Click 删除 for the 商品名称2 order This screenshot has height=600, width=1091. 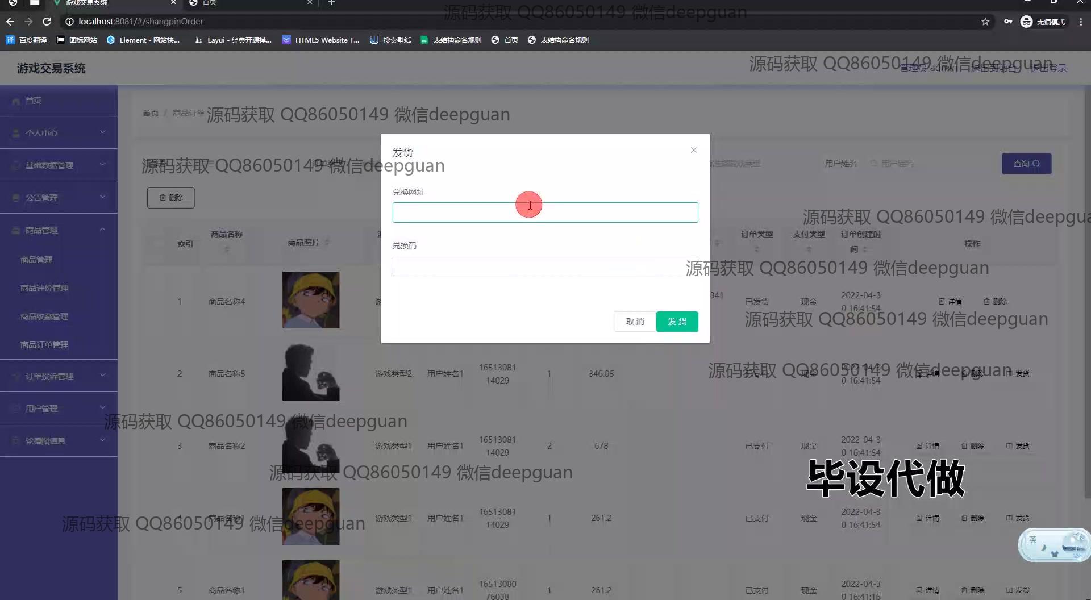point(973,446)
